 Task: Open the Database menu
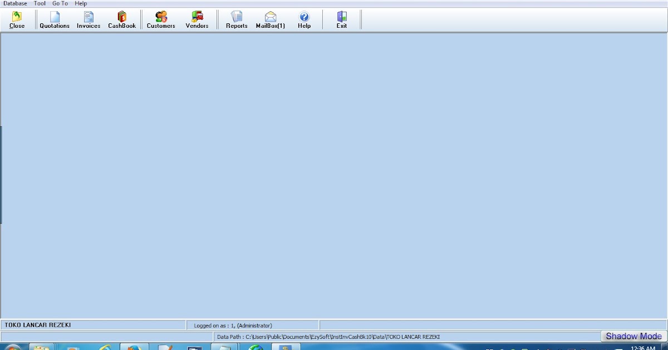pyautogui.click(x=15, y=3)
